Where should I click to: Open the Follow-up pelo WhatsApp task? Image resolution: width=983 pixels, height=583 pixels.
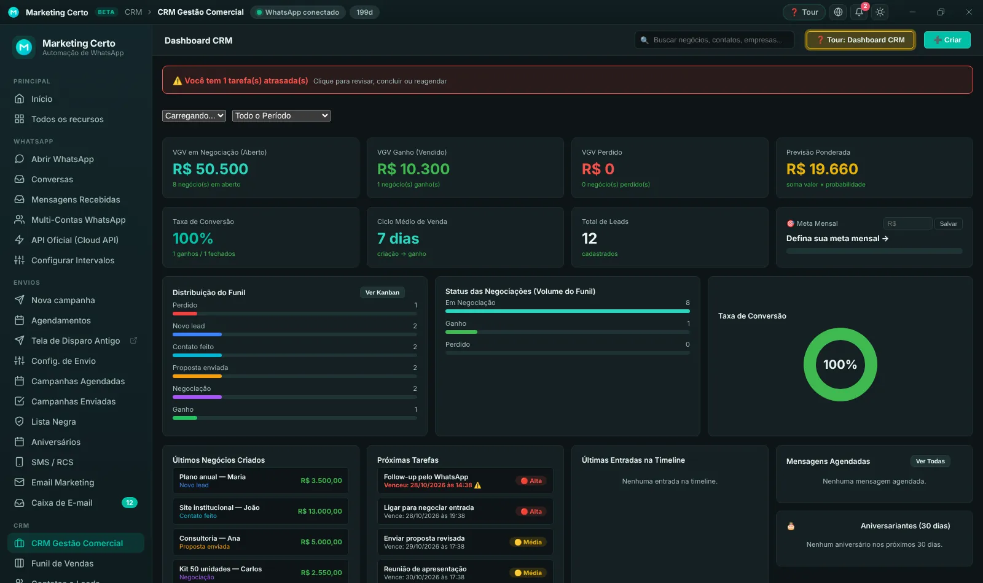pos(465,481)
